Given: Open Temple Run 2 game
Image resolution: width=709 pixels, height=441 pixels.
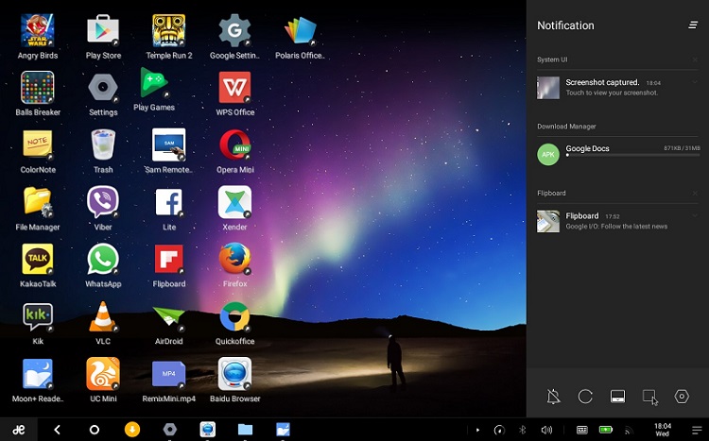Looking at the screenshot, I should point(168,31).
